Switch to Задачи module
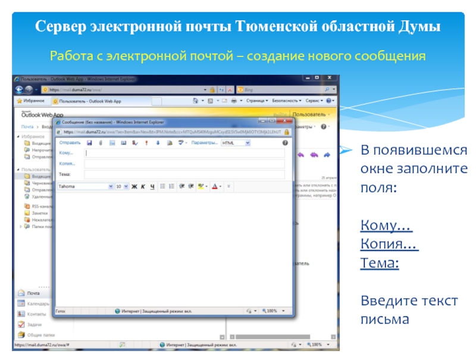476x357 pixels. click(30, 324)
